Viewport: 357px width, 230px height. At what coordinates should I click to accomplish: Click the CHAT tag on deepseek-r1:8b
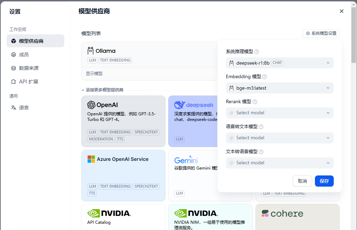pyautogui.click(x=277, y=63)
